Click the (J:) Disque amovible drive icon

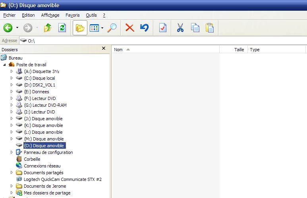click(x=19, y=118)
